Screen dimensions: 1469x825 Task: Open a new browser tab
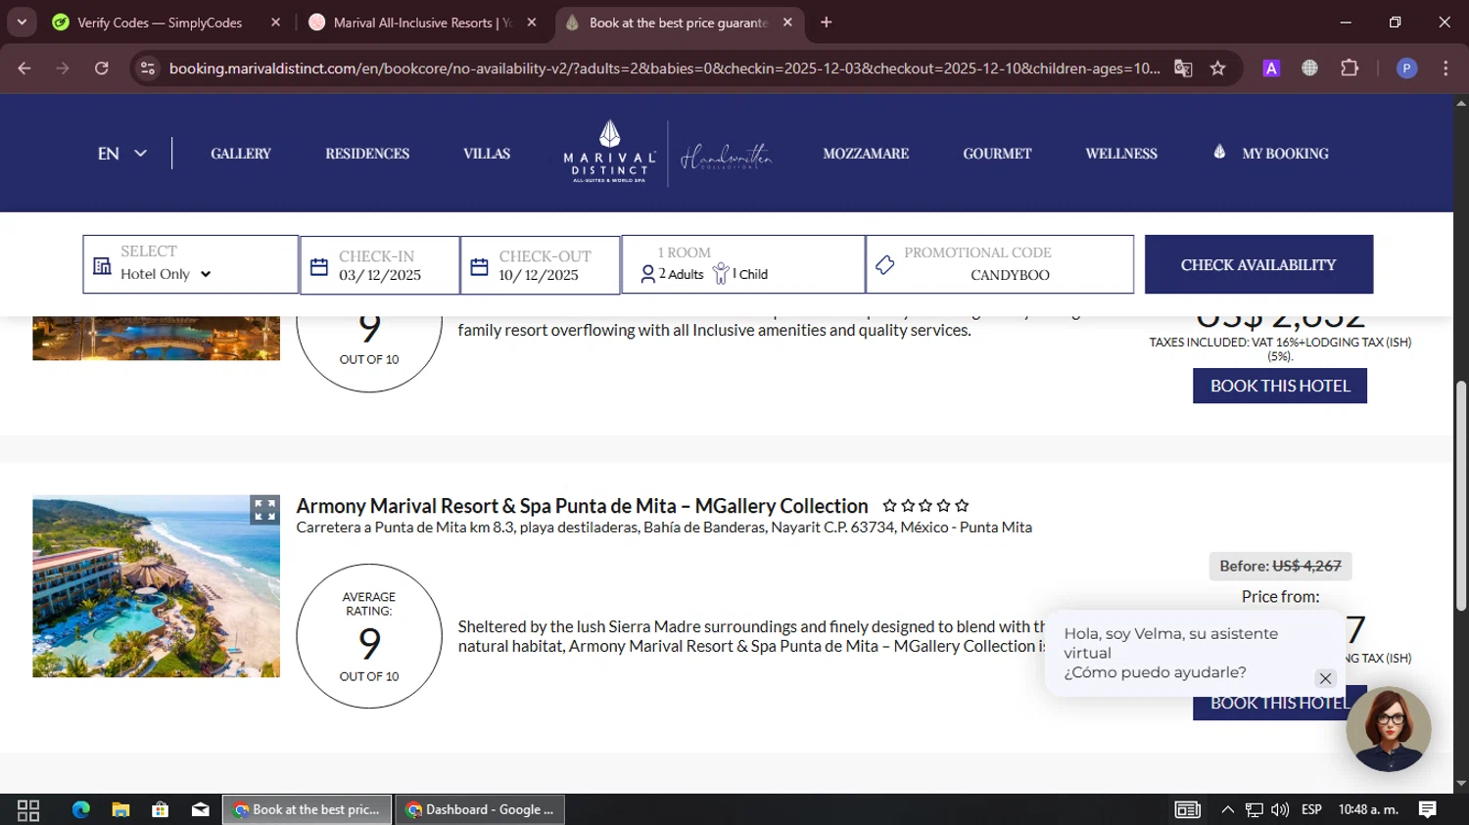pyautogui.click(x=827, y=23)
